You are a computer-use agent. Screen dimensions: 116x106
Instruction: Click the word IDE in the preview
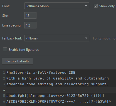(72, 73)
